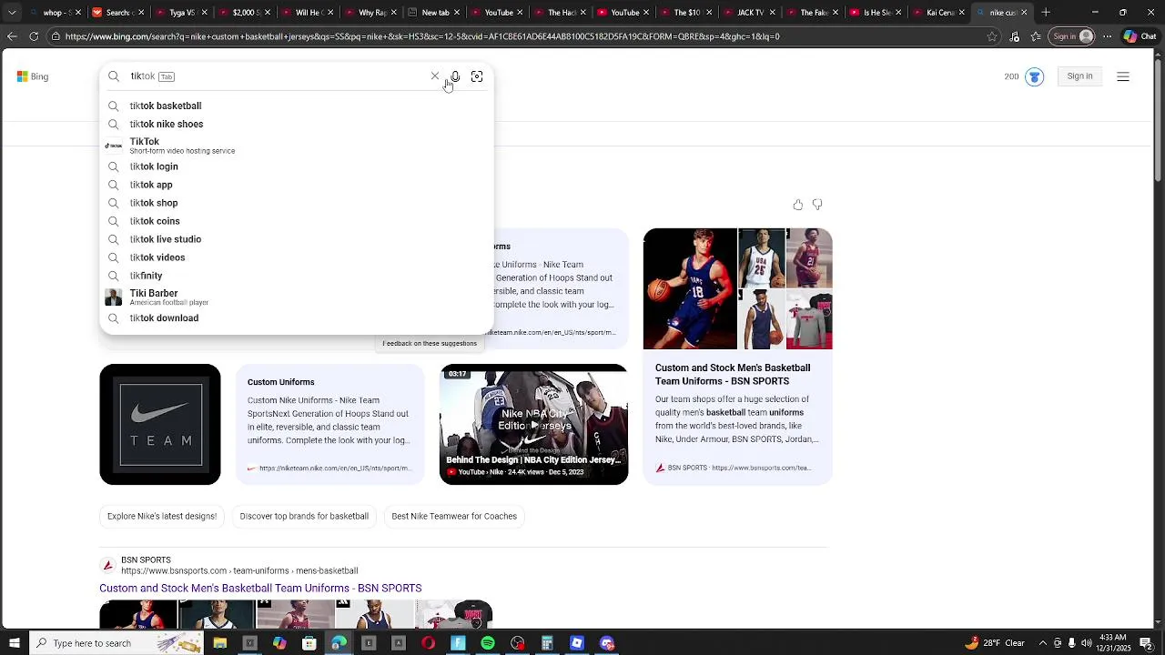The width and height of the screenshot is (1165, 655).
Task: Click the browser profile Sign in button
Action: point(1072,36)
